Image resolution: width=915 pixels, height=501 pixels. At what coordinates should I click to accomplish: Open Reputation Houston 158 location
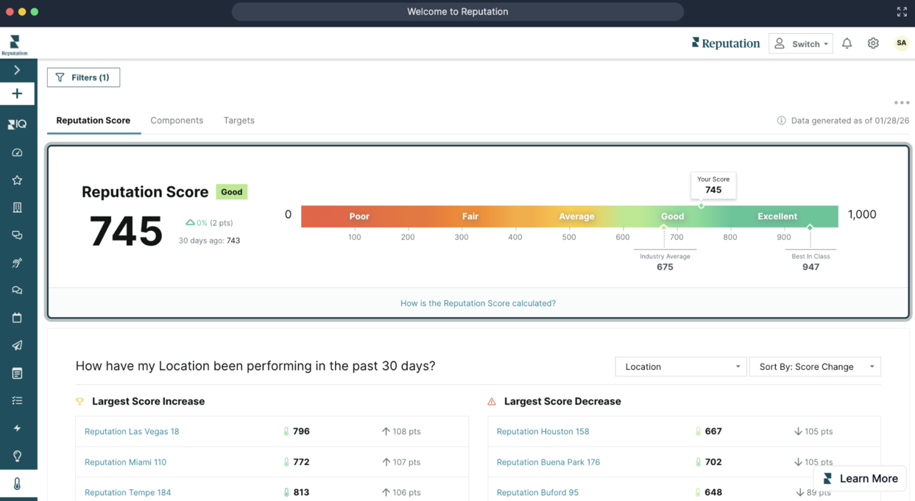click(x=543, y=432)
